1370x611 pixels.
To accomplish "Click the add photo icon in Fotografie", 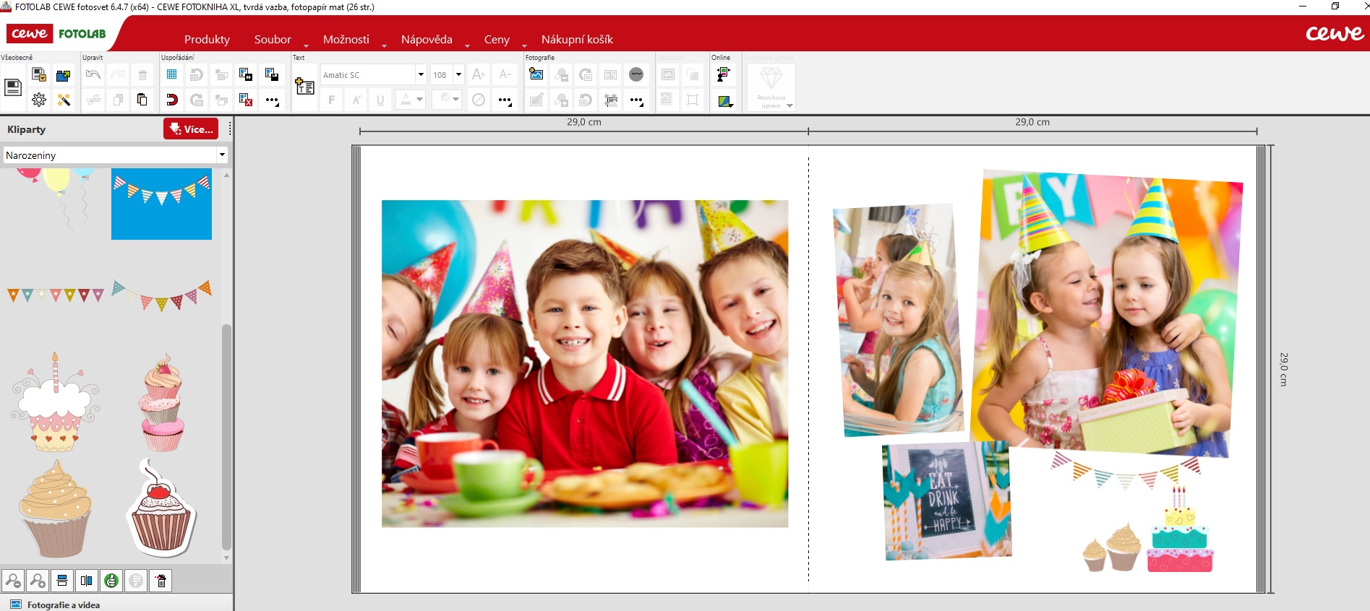I will tap(536, 74).
